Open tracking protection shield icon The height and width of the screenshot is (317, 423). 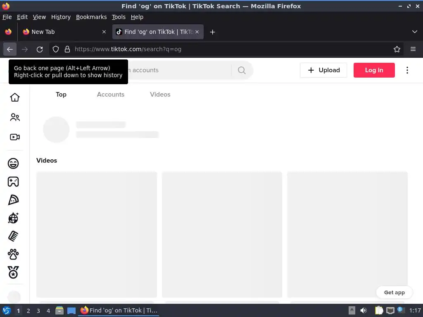(x=56, y=50)
